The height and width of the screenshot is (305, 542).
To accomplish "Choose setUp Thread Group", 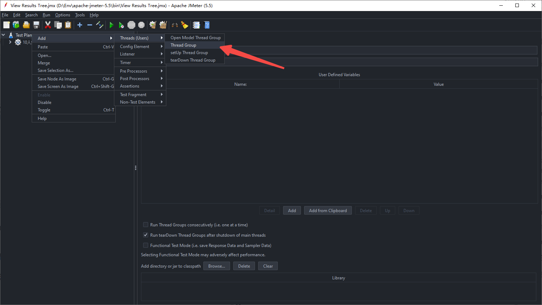I will [194, 53].
